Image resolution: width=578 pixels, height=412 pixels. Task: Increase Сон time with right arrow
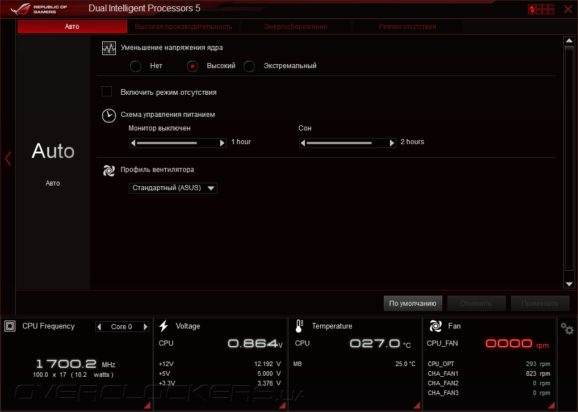click(392, 143)
